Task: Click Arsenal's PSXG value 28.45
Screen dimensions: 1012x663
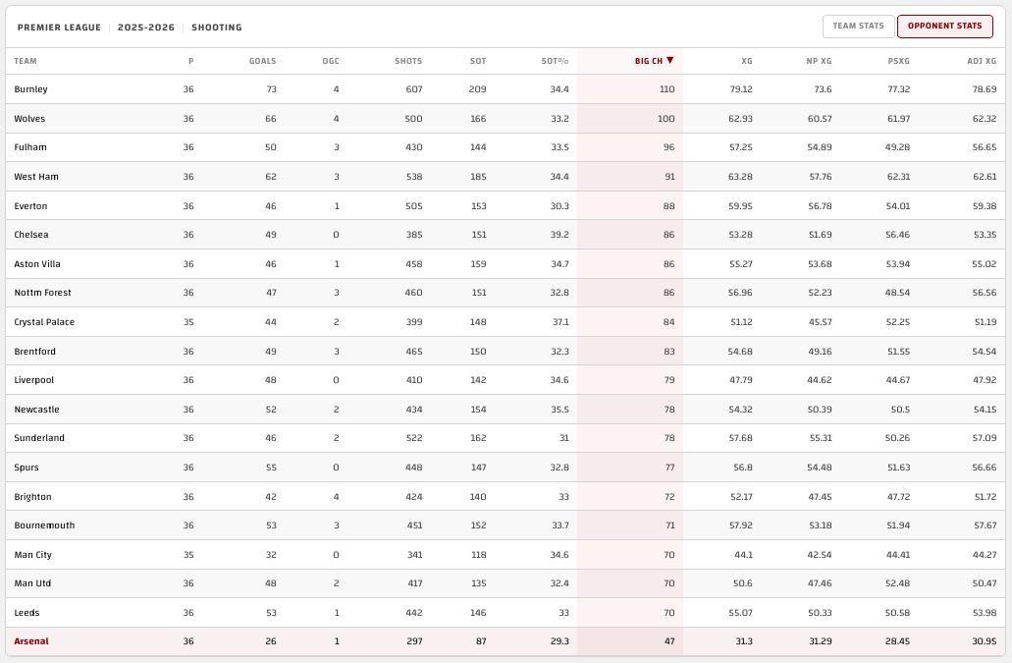Action: 898,641
